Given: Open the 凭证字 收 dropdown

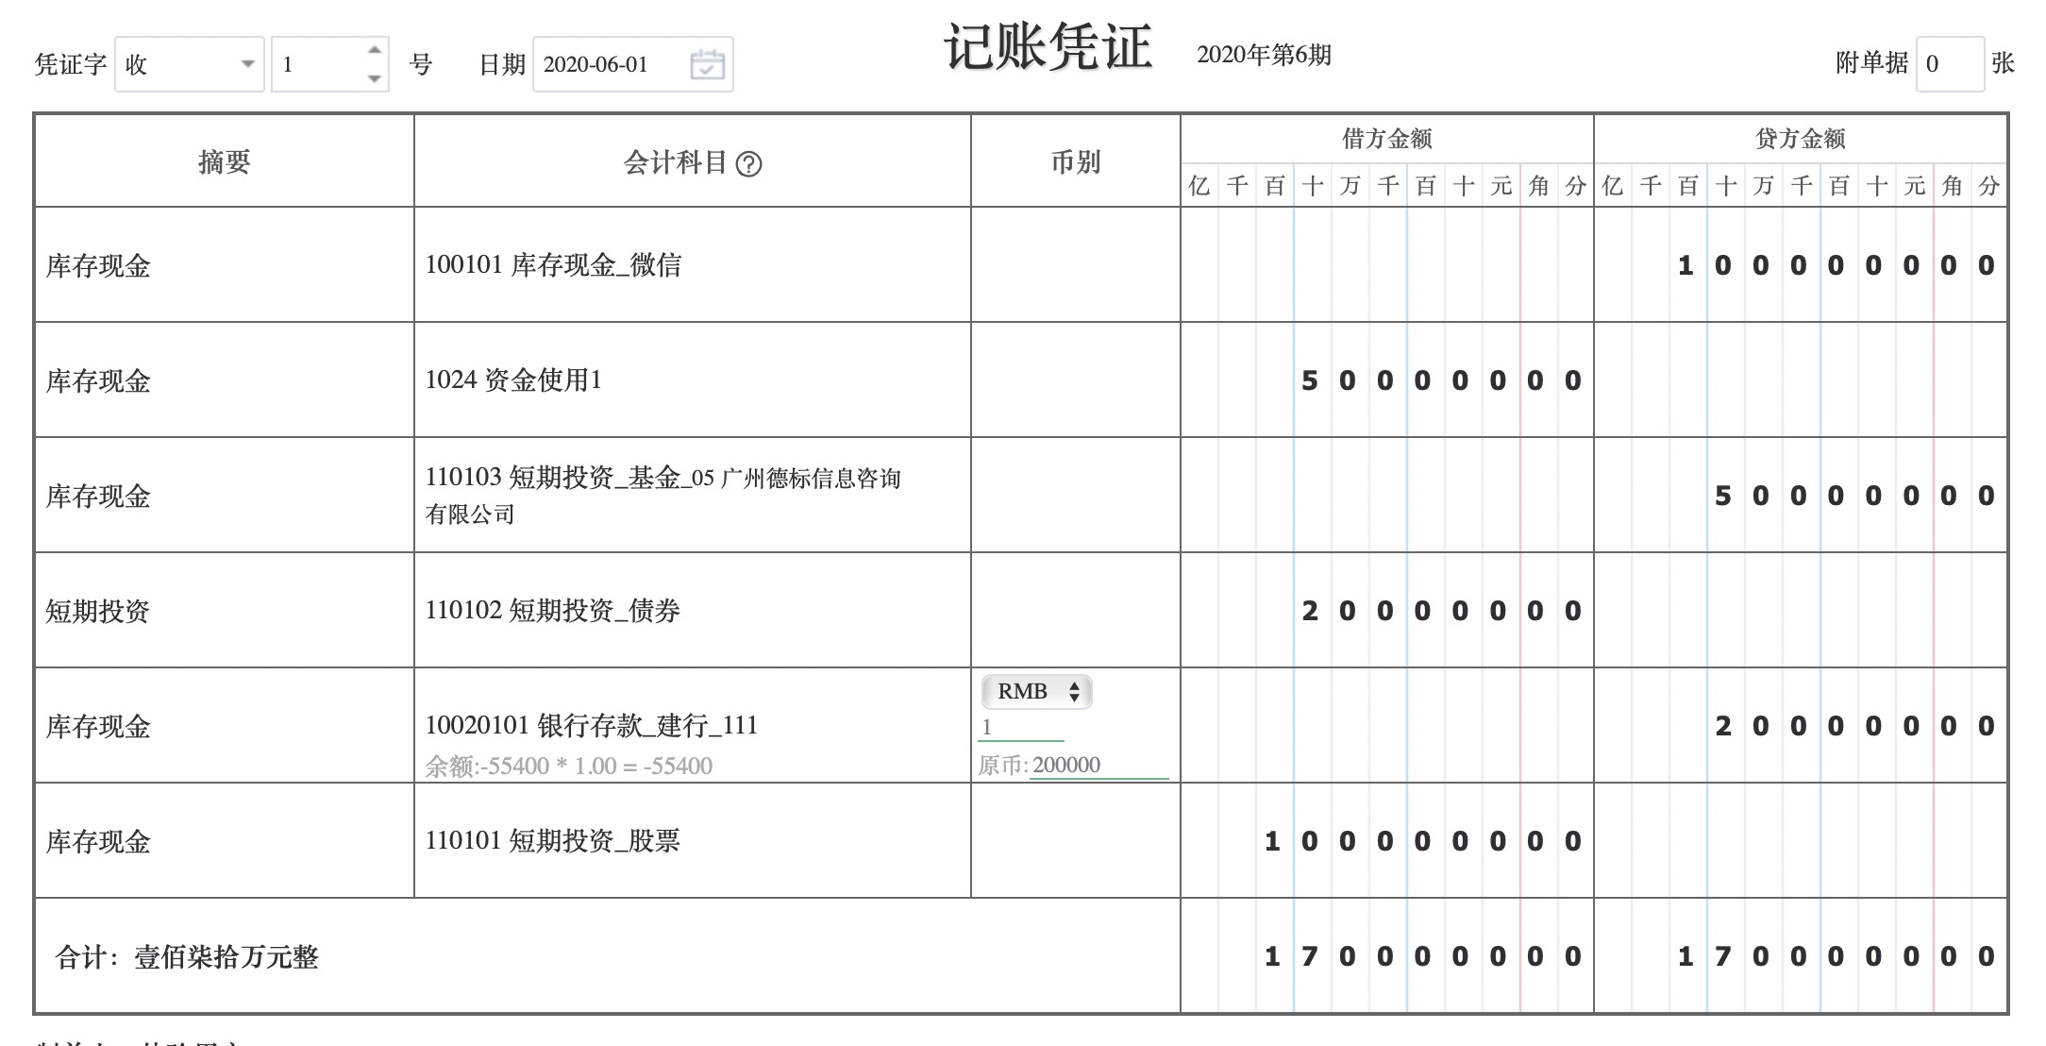Looking at the screenshot, I should point(189,64).
